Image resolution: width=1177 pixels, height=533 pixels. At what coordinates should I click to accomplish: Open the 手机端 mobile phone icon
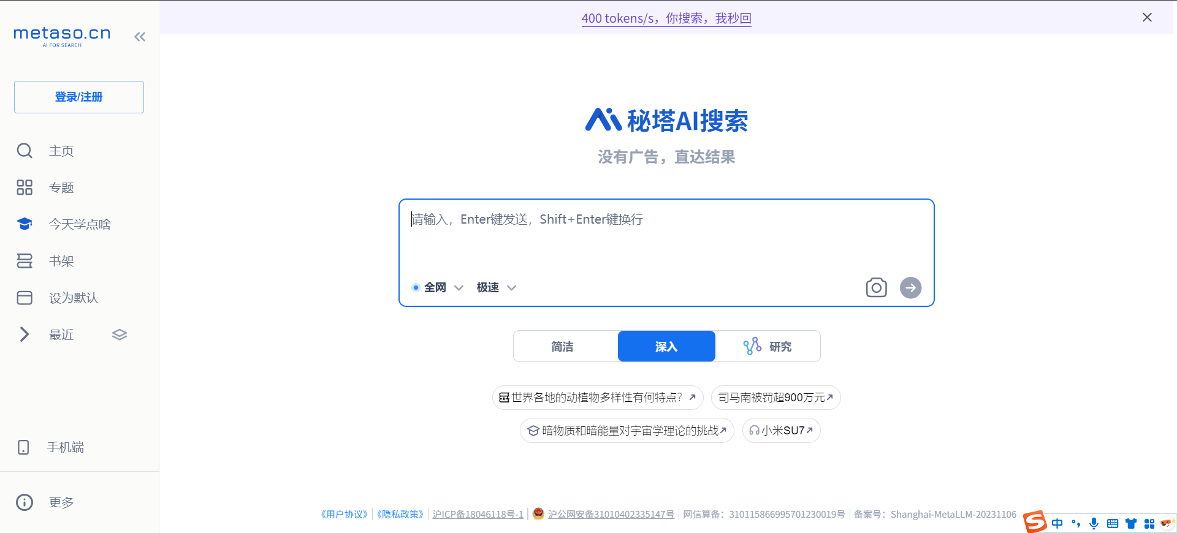coord(23,447)
